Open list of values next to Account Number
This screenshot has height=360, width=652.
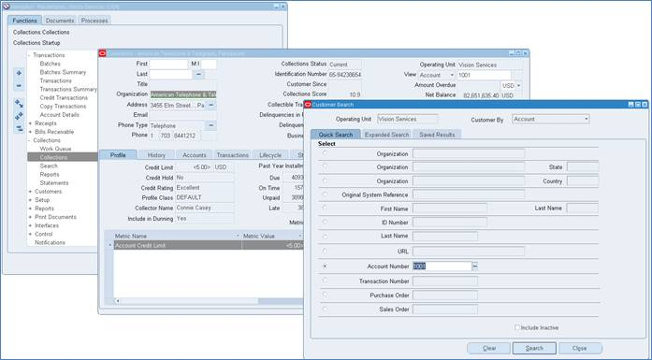475,266
